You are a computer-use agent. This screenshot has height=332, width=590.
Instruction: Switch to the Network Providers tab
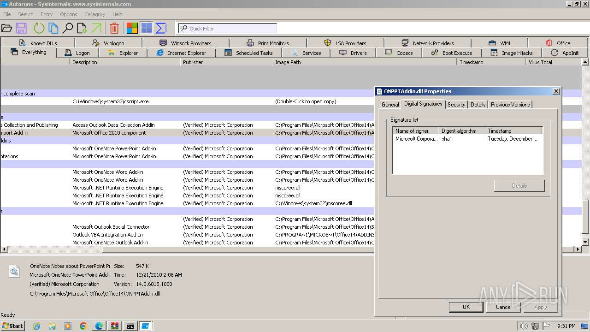(x=427, y=43)
